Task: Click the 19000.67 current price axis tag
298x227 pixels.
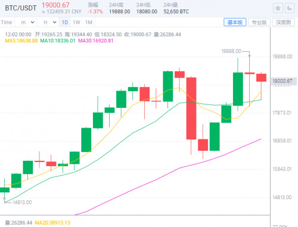Action: coord(284,81)
